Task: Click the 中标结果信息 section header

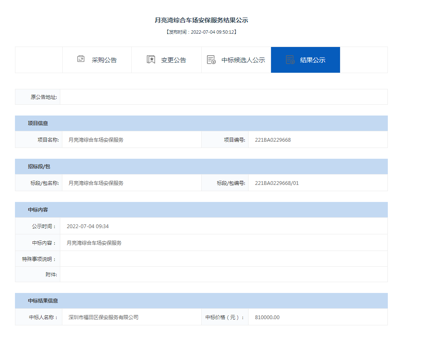Action: click(202, 300)
